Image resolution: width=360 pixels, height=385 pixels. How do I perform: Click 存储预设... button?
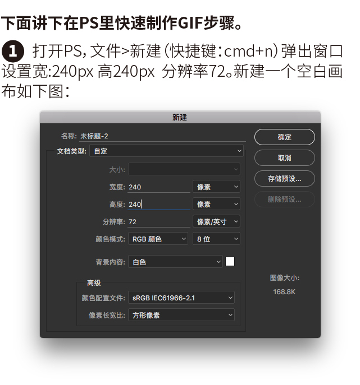[284, 179]
